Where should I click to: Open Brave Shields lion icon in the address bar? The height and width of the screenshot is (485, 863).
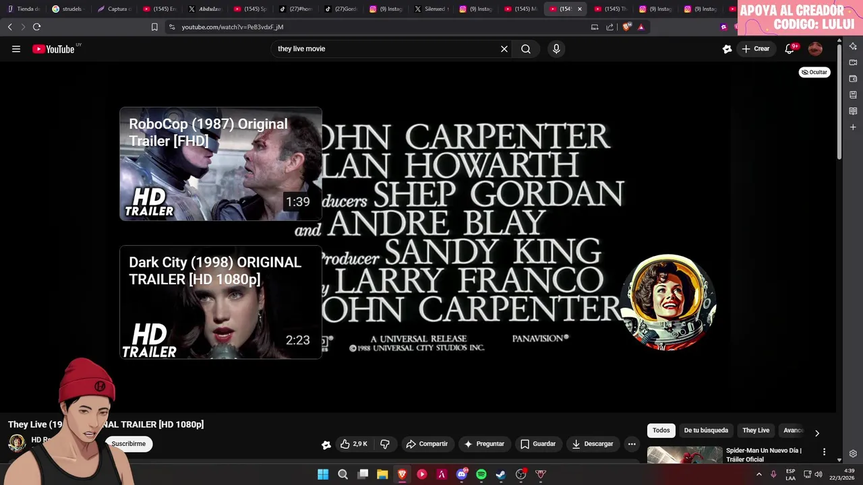626,27
